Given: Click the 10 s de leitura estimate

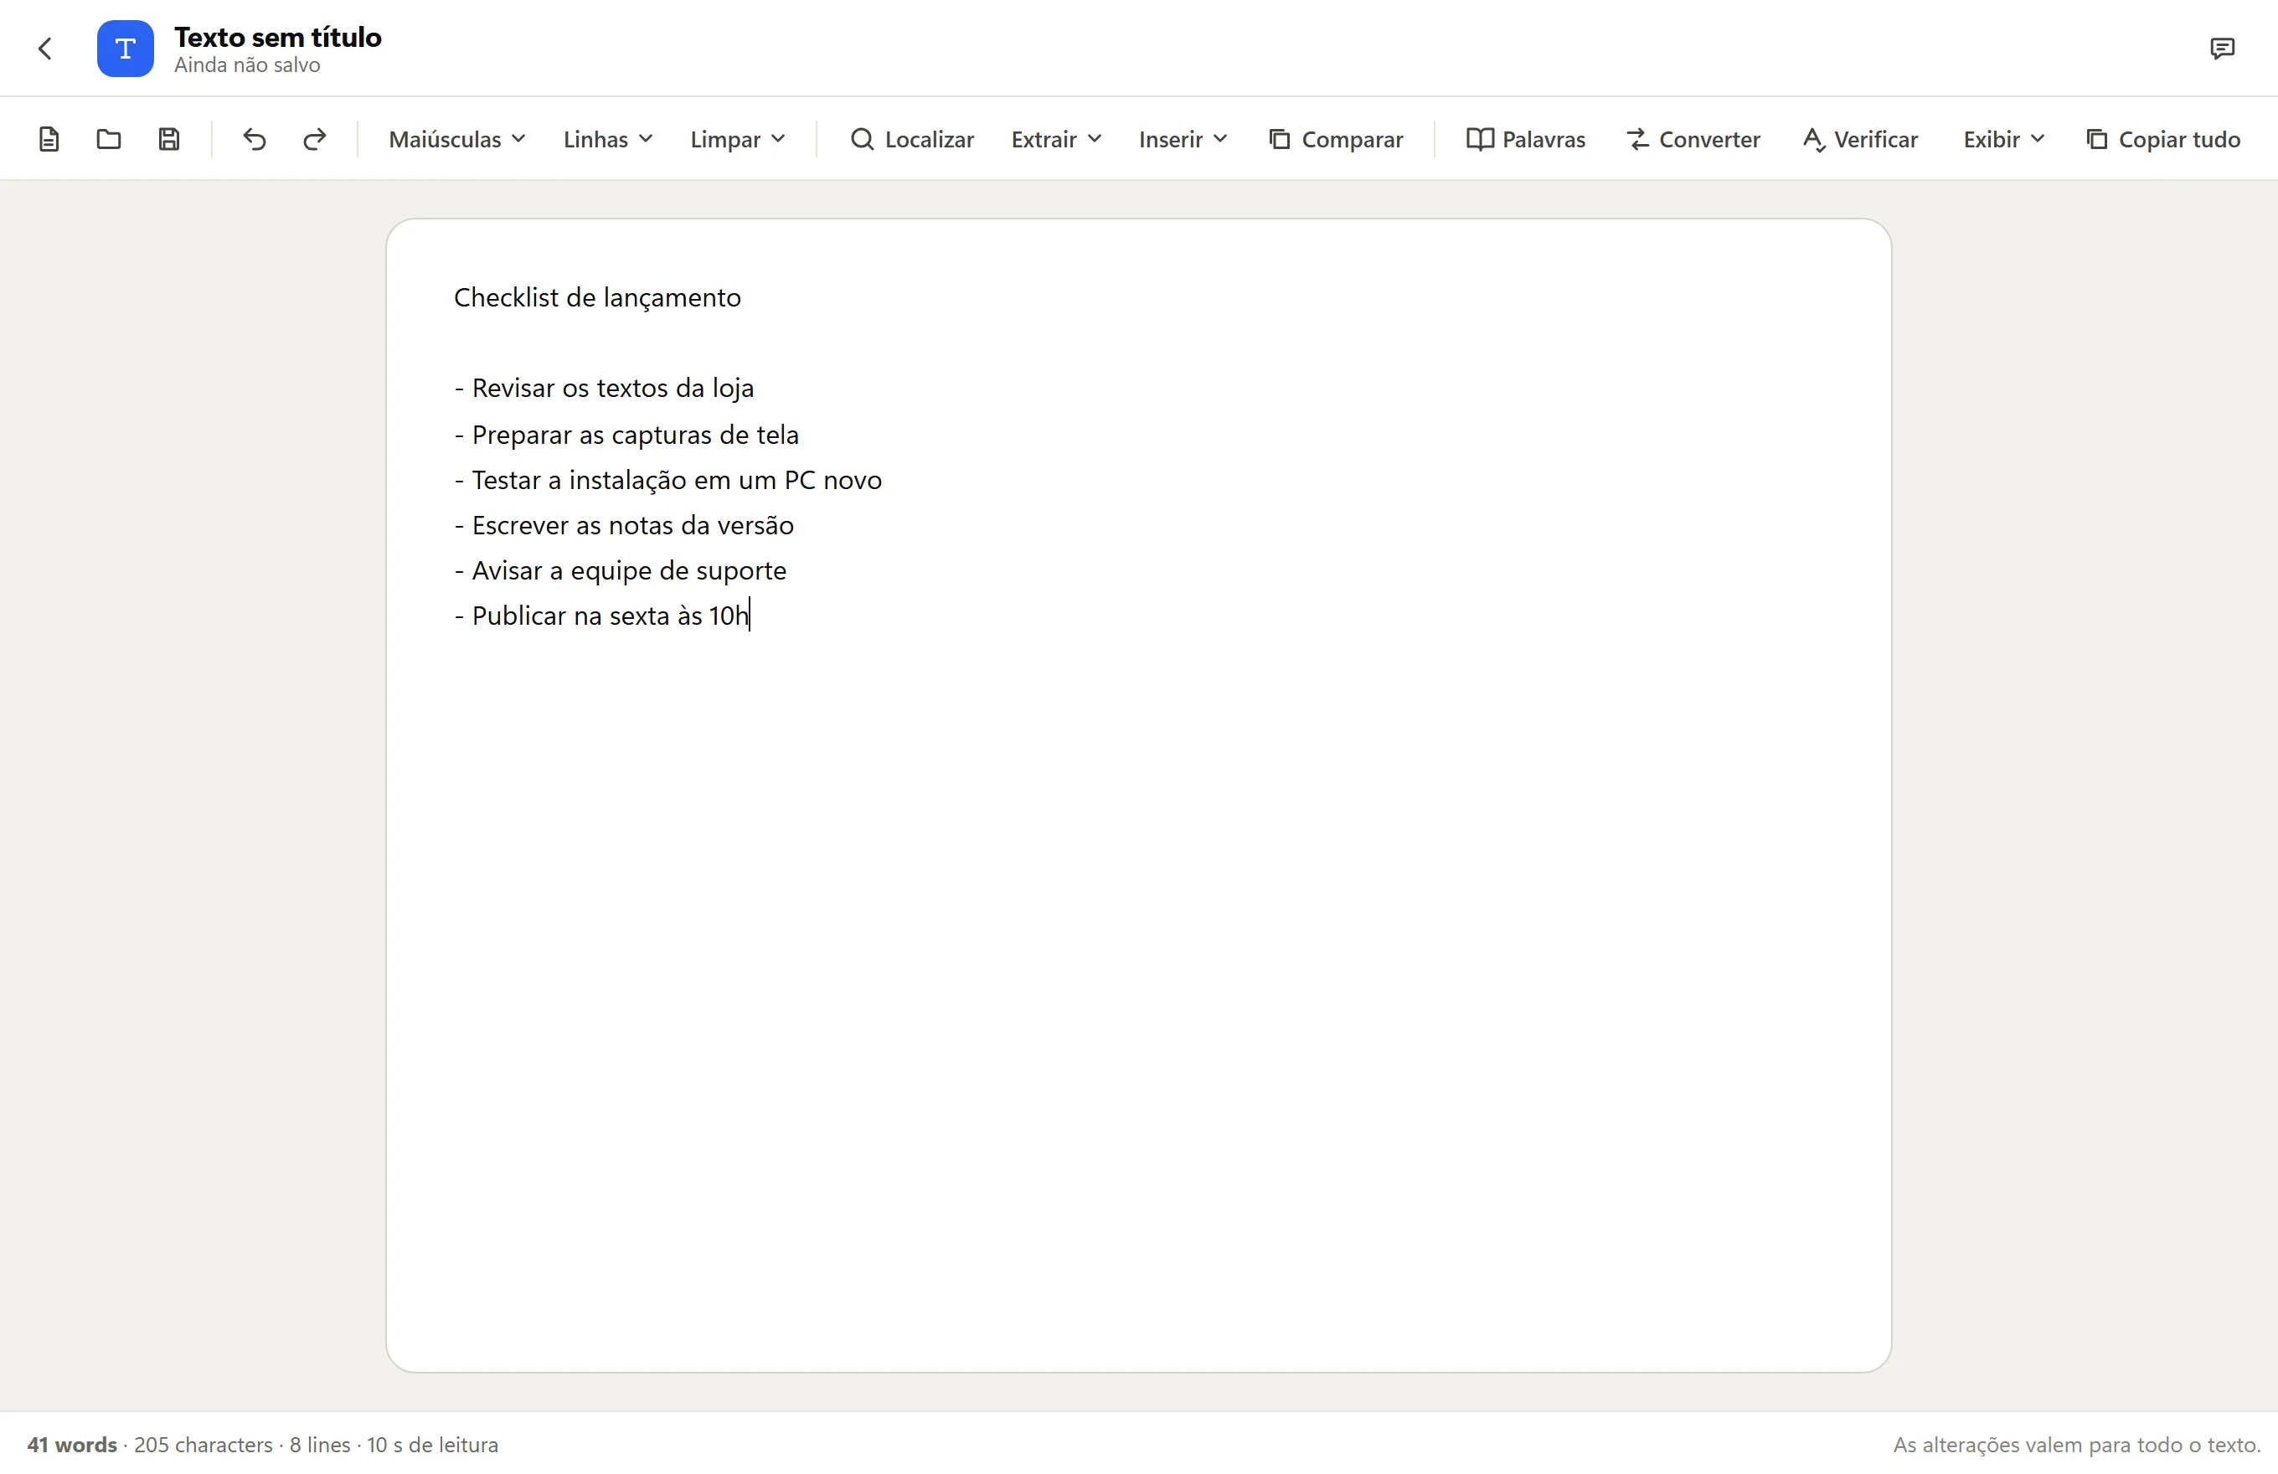Looking at the screenshot, I should (x=433, y=1445).
